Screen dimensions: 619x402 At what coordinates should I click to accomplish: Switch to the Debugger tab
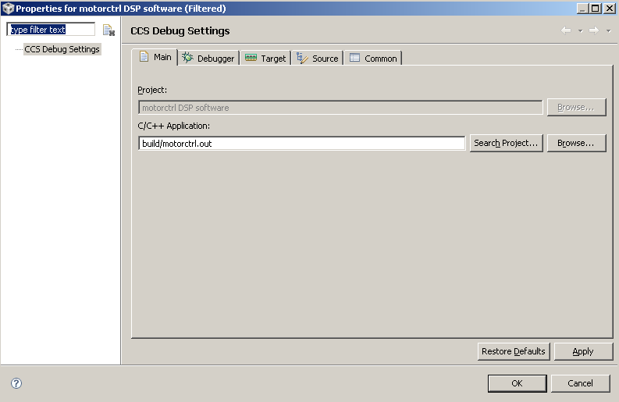[208, 59]
